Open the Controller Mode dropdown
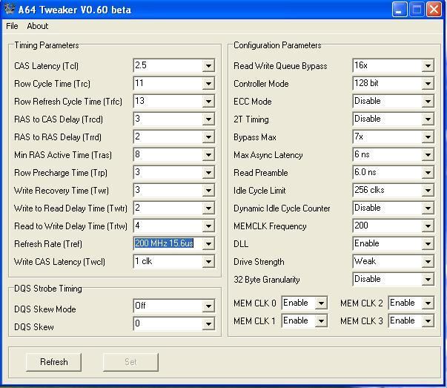This screenshot has width=447, height=388. point(428,84)
